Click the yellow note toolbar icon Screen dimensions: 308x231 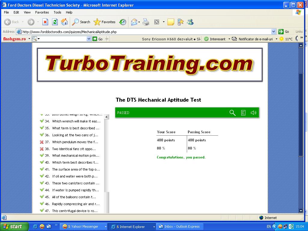click(x=171, y=22)
